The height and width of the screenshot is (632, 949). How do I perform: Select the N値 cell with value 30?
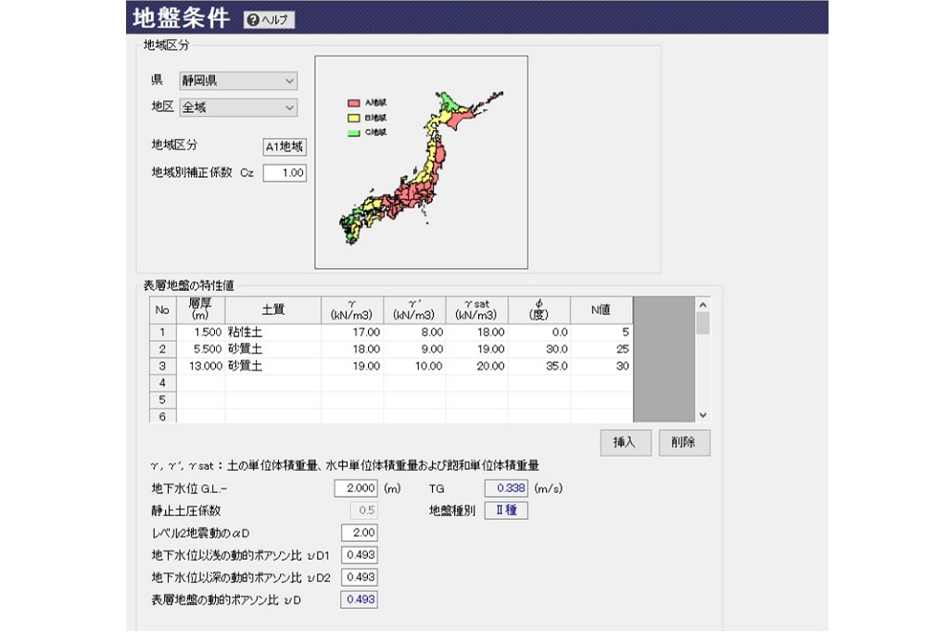(x=602, y=366)
